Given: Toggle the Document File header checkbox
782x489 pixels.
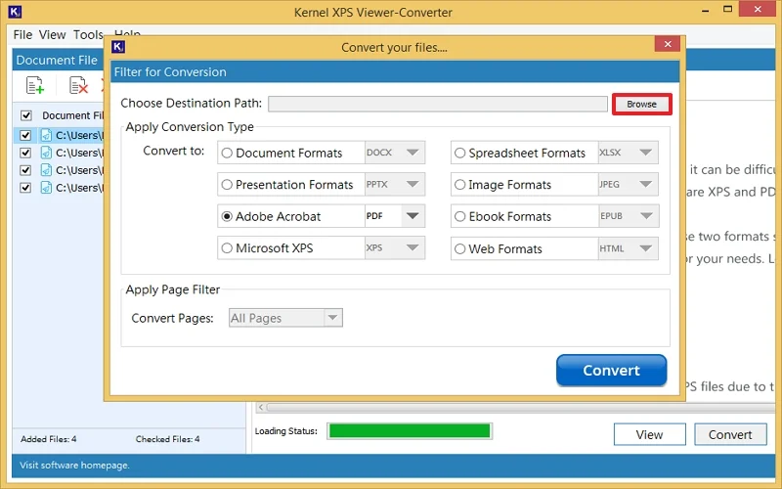Looking at the screenshot, I should 26,115.
